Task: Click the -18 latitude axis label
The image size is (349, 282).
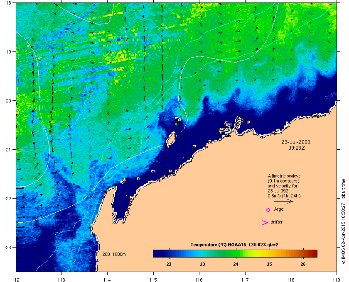Action: (x=7, y=3)
